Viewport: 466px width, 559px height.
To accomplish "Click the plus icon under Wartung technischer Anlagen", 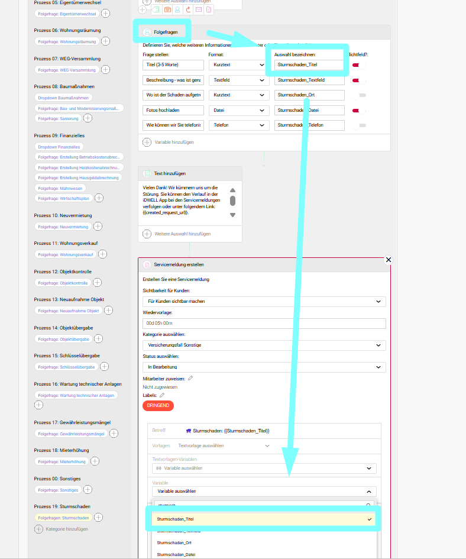I will [x=39, y=405].
